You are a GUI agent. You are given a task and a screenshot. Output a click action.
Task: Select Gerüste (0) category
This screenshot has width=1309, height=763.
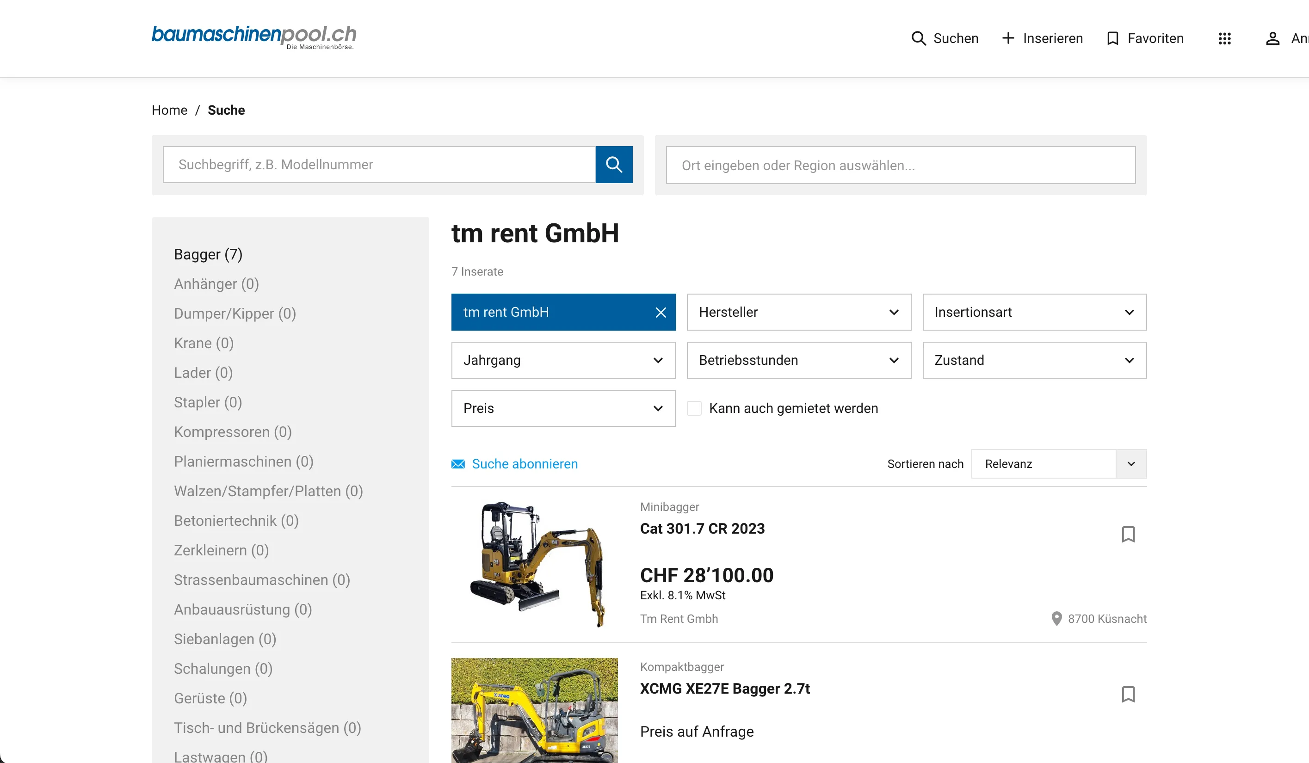[x=210, y=699]
